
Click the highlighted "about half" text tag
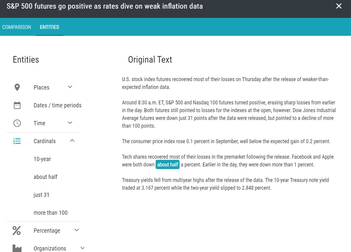(x=168, y=165)
